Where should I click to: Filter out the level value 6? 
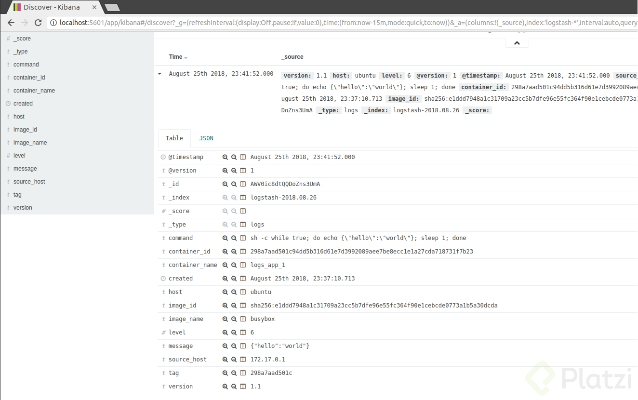[234, 333]
